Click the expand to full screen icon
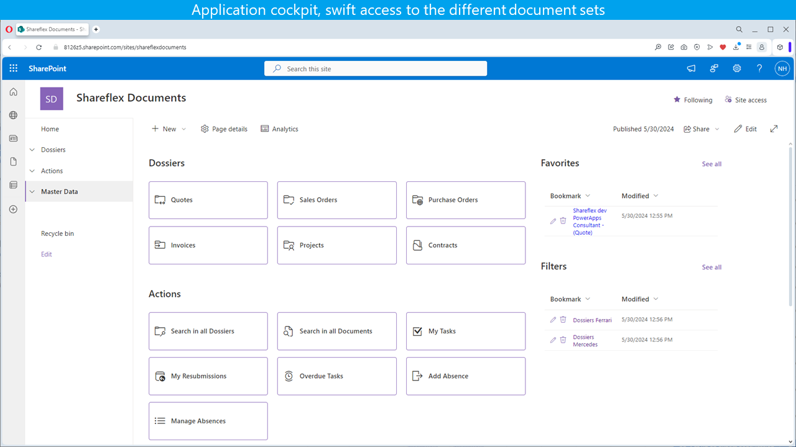Image resolution: width=796 pixels, height=447 pixels. (774, 129)
